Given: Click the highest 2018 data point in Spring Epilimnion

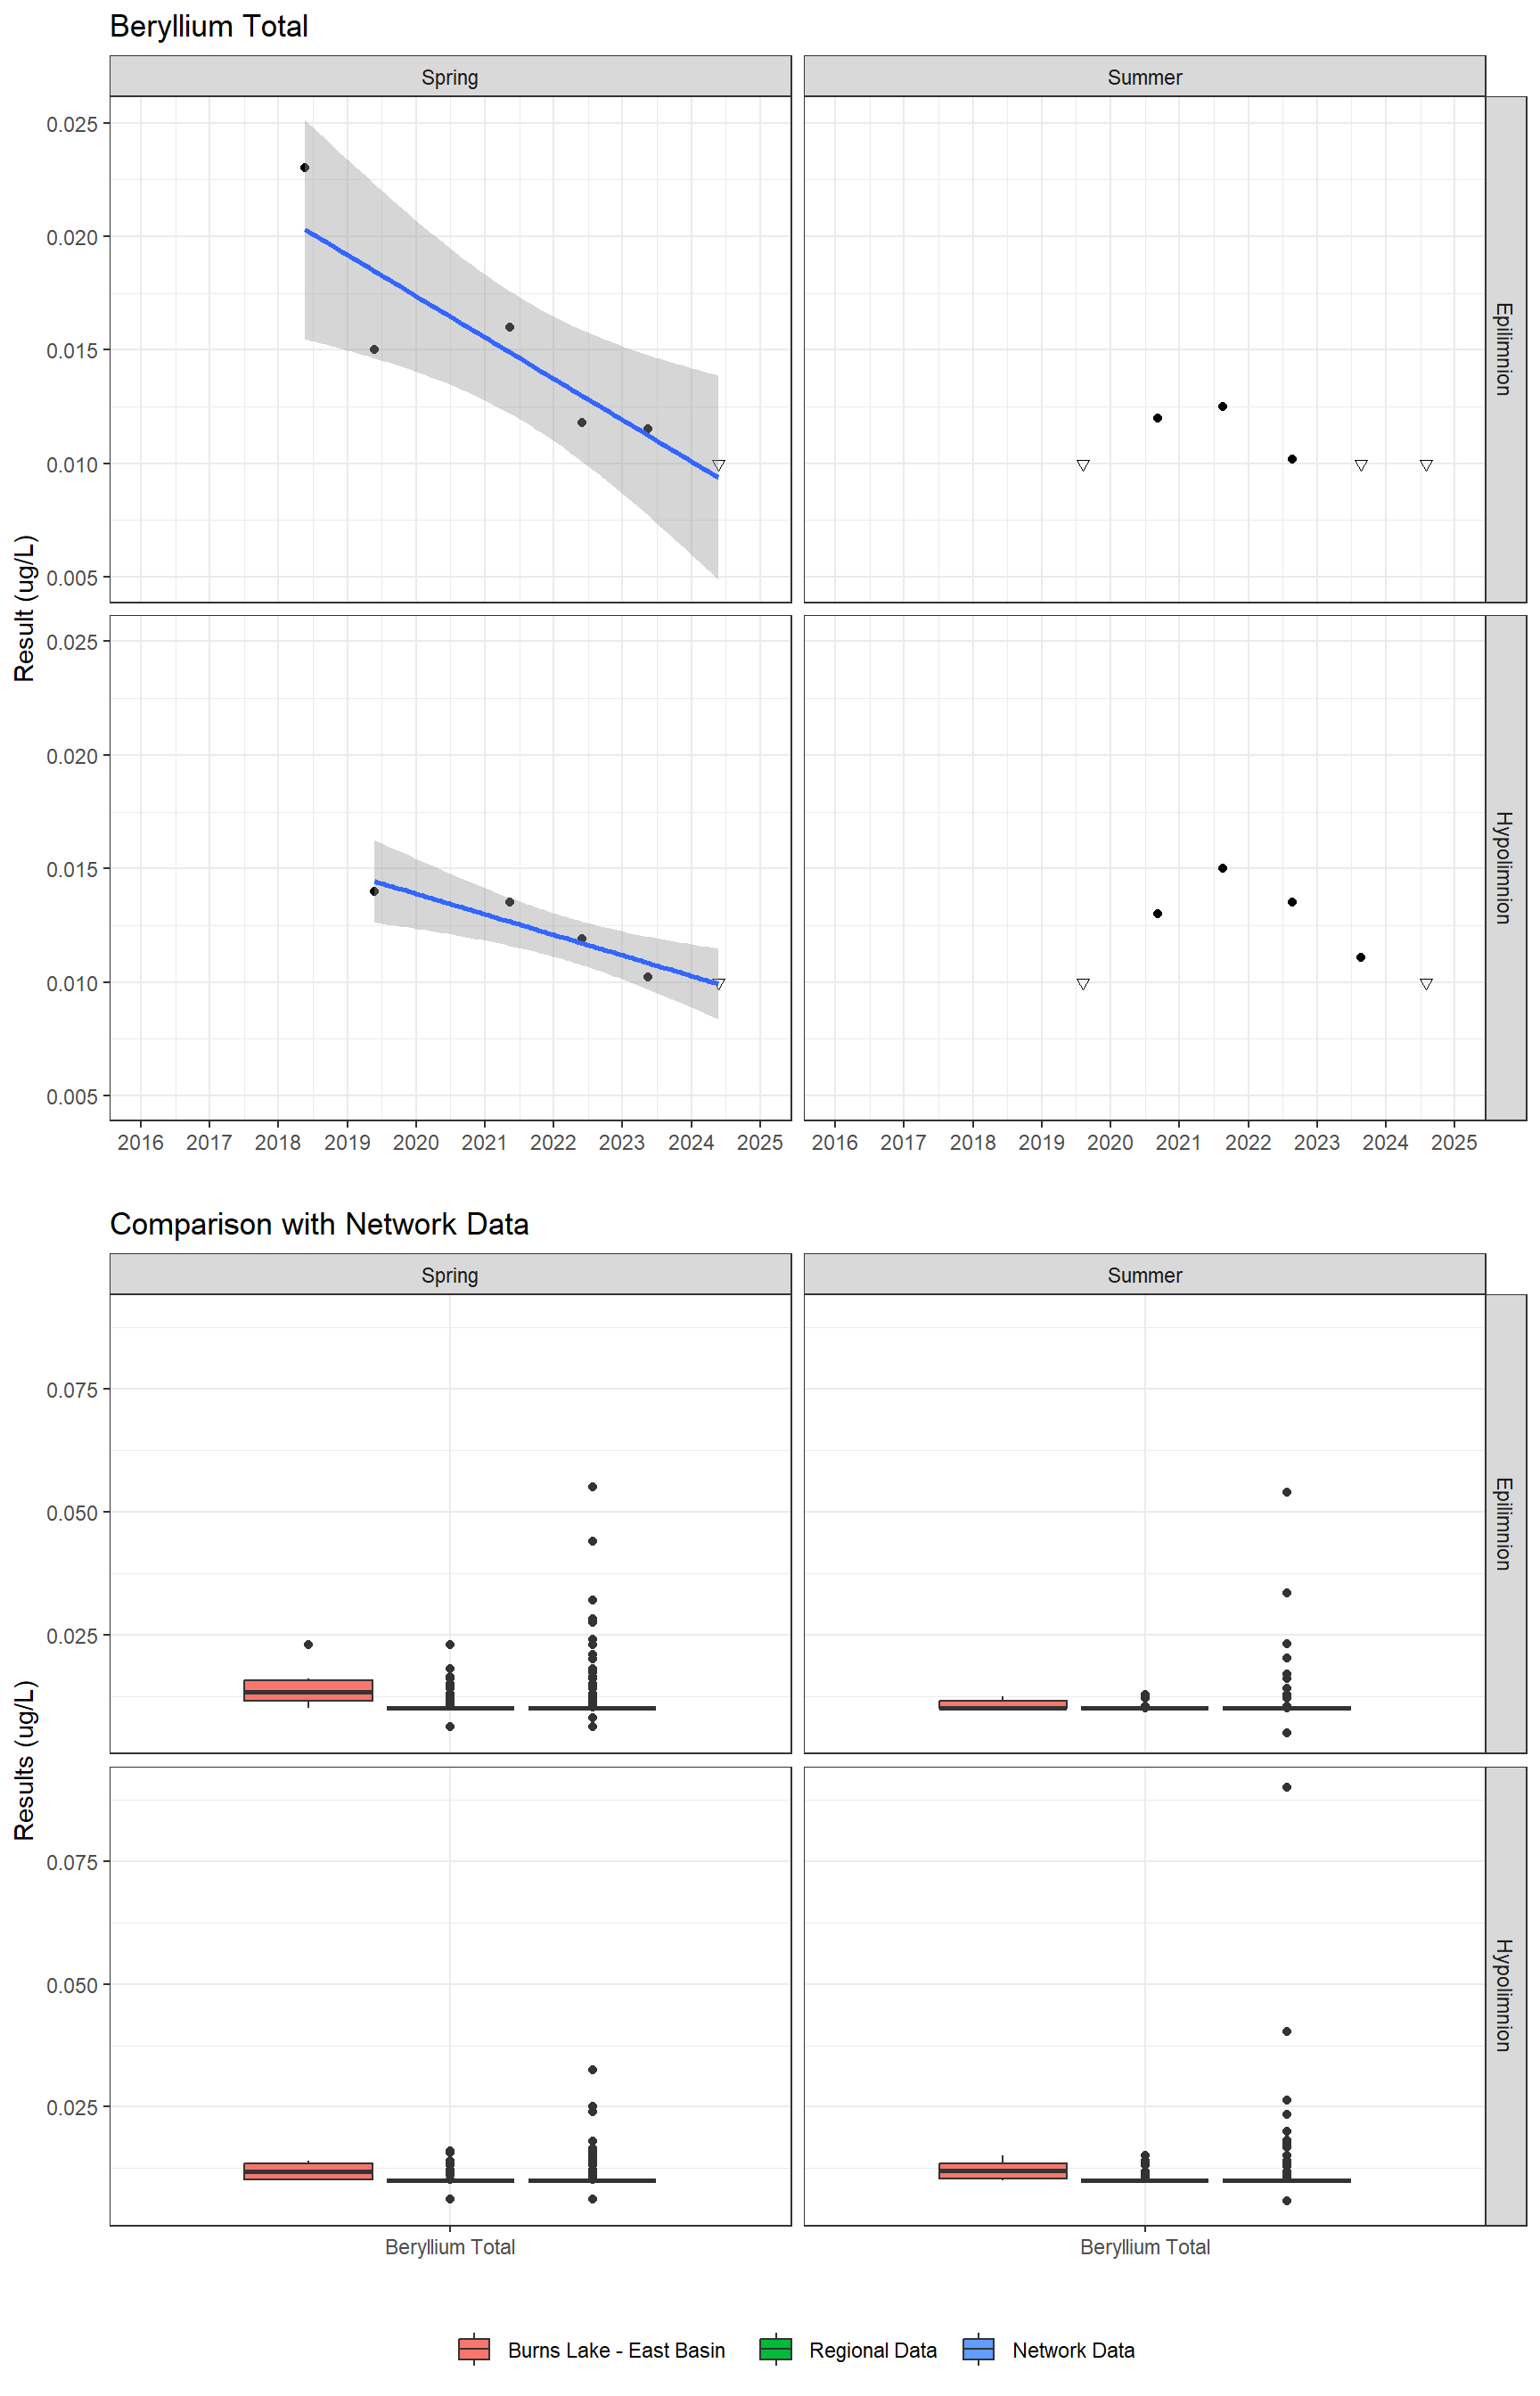Looking at the screenshot, I should click(x=305, y=167).
